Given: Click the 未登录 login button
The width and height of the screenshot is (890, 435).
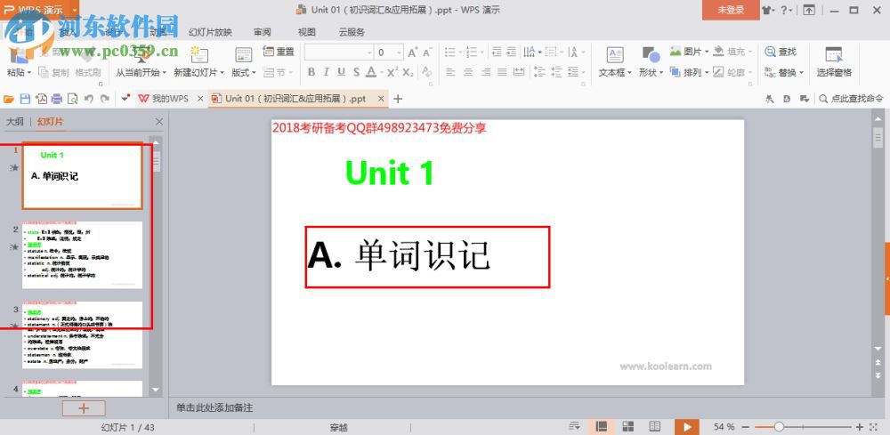Looking at the screenshot, I should [731, 10].
